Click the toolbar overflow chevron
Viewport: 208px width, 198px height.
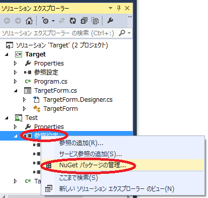[x=130, y=17]
